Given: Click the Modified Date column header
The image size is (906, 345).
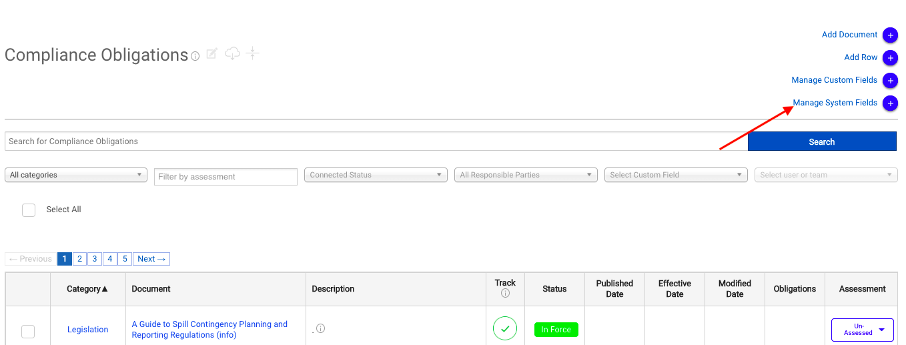Looking at the screenshot, I should tap(735, 289).
